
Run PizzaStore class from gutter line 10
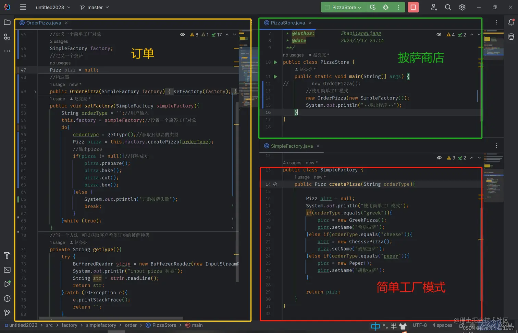point(275,62)
